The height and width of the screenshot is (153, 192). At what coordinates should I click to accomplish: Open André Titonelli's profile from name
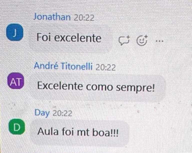point(63,66)
